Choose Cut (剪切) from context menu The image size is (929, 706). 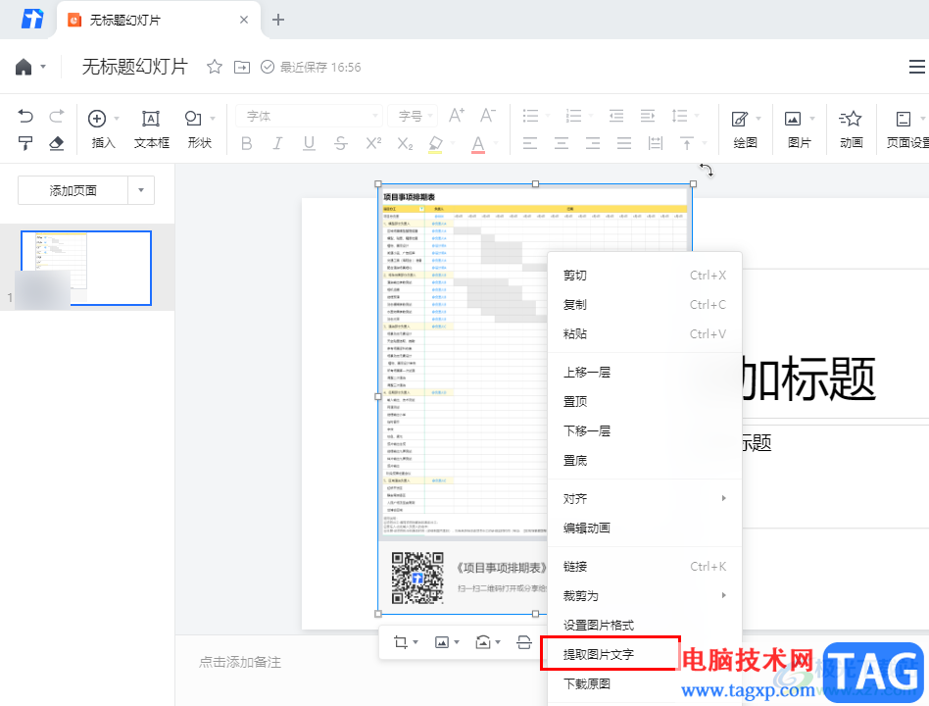(x=645, y=276)
